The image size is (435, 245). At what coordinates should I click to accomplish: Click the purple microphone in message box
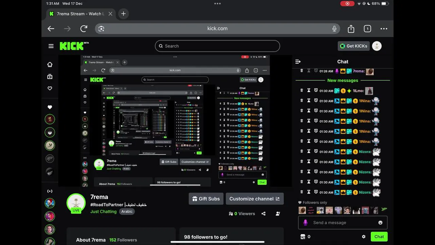tap(306, 223)
